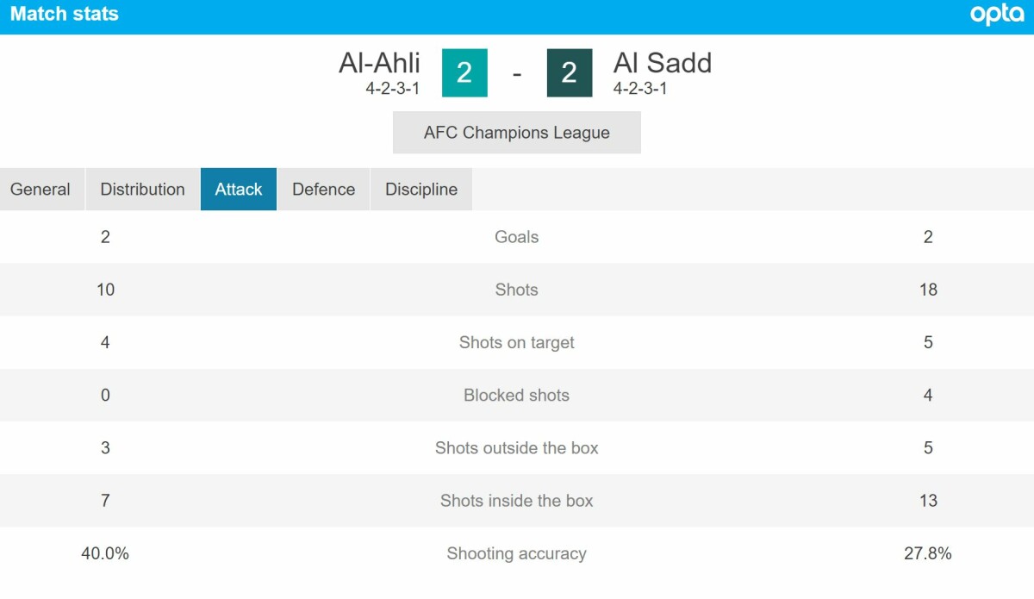Click the Shots inside the box label

pos(517,501)
